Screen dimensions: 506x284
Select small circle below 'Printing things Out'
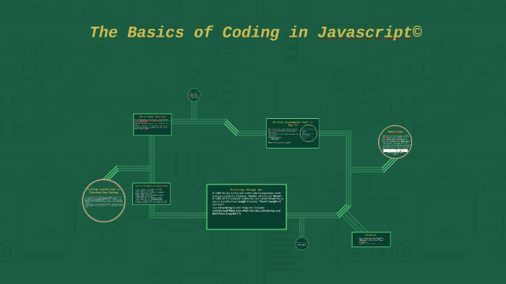tap(301, 244)
